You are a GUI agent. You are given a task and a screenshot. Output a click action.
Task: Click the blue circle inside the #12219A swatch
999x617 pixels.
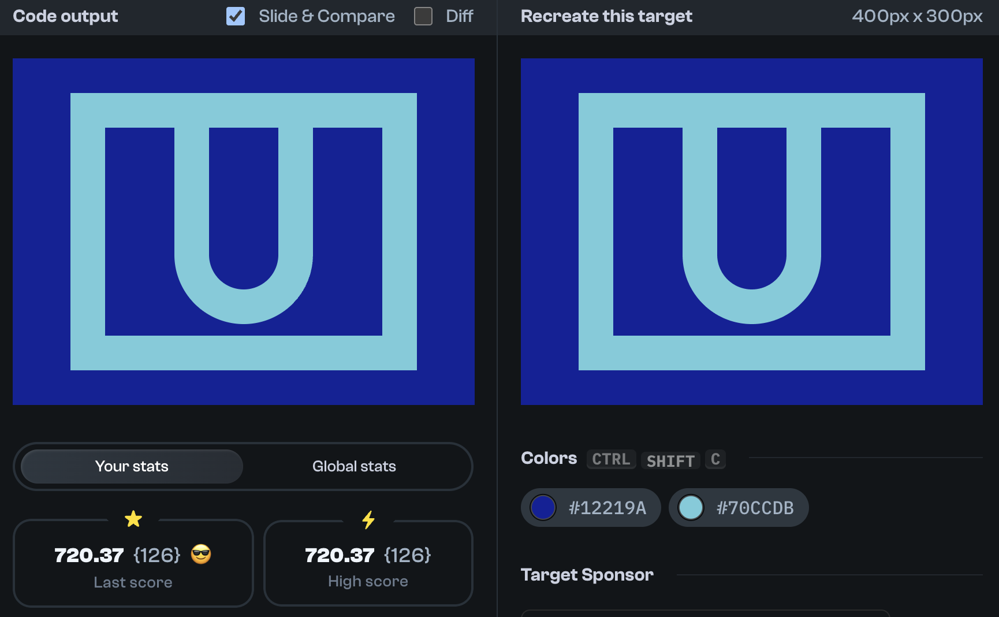tap(543, 507)
